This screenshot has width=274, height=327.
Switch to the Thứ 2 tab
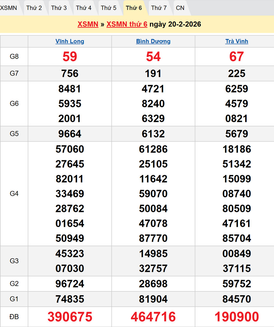tap(34, 8)
